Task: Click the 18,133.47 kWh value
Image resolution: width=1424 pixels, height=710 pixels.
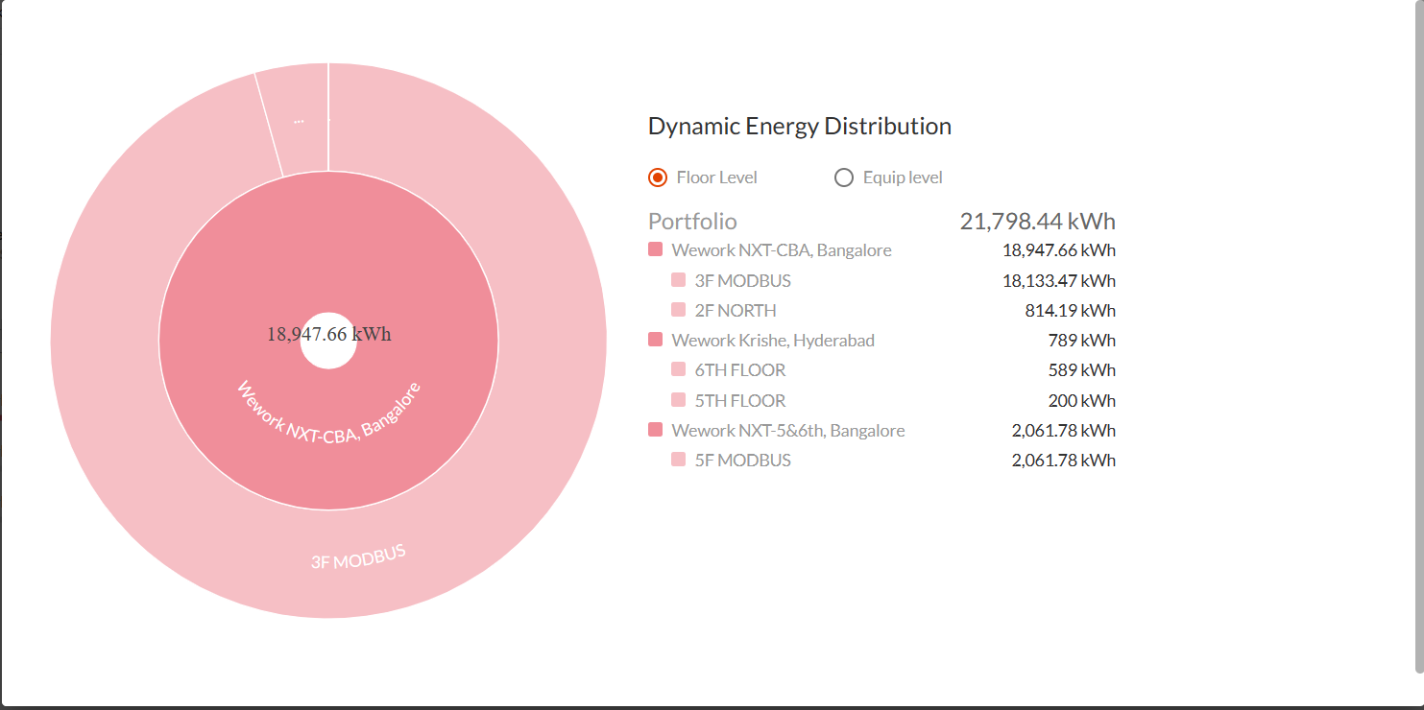Action: pyautogui.click(x=1058, y=281)
